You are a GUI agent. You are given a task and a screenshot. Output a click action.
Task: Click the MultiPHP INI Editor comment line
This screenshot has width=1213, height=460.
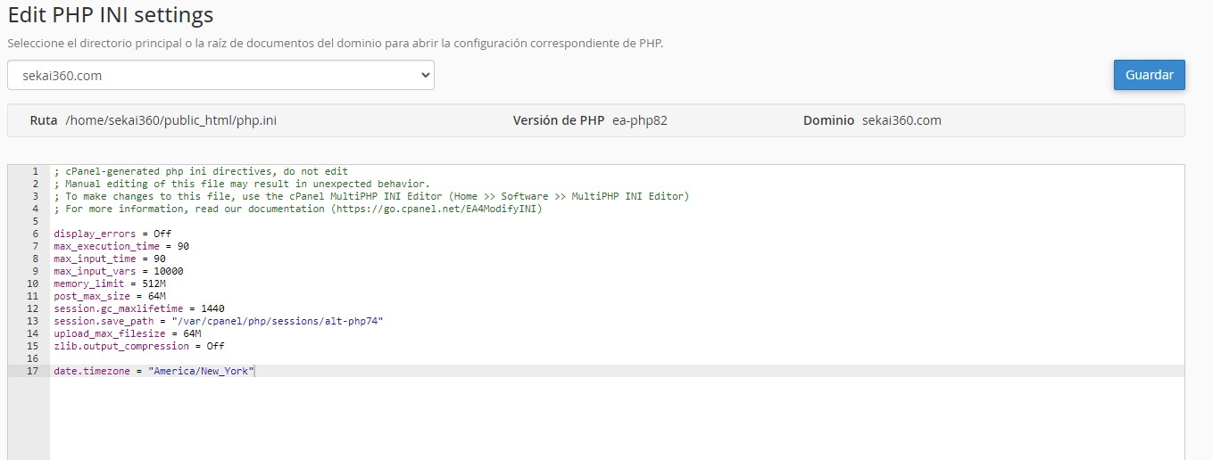(x=371, y=196)
